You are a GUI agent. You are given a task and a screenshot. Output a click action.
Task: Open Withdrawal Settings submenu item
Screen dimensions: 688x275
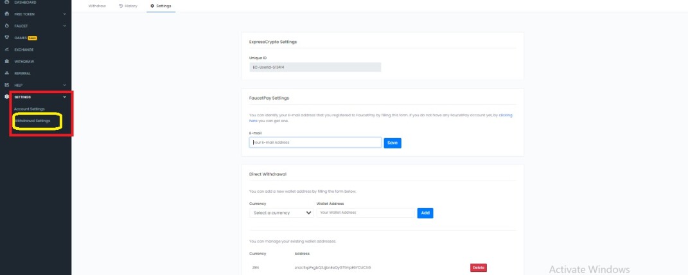(x=32, y=121)
